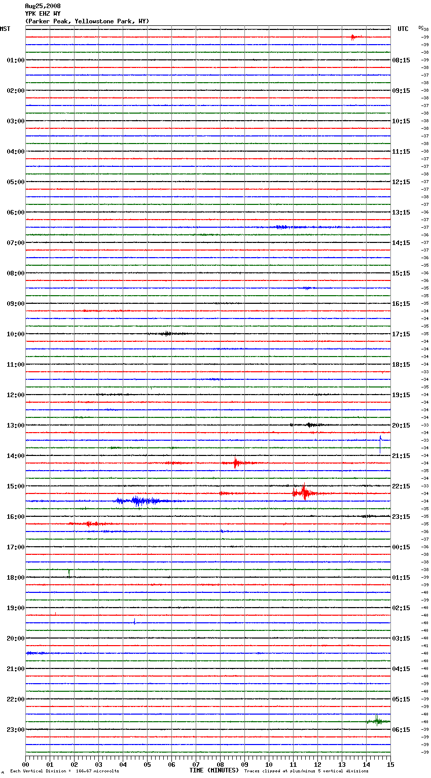Click the 14:15 UTC time label

[401, 243]
